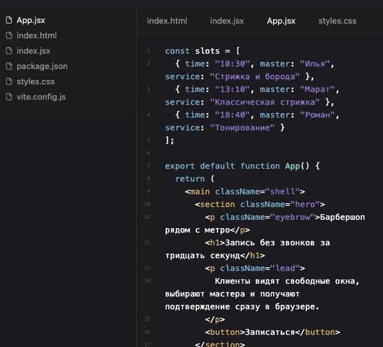Click the text 'Клиенты видят свободные окна,'
This screenshot has width=383, height=347.
(x=287, y=281)
